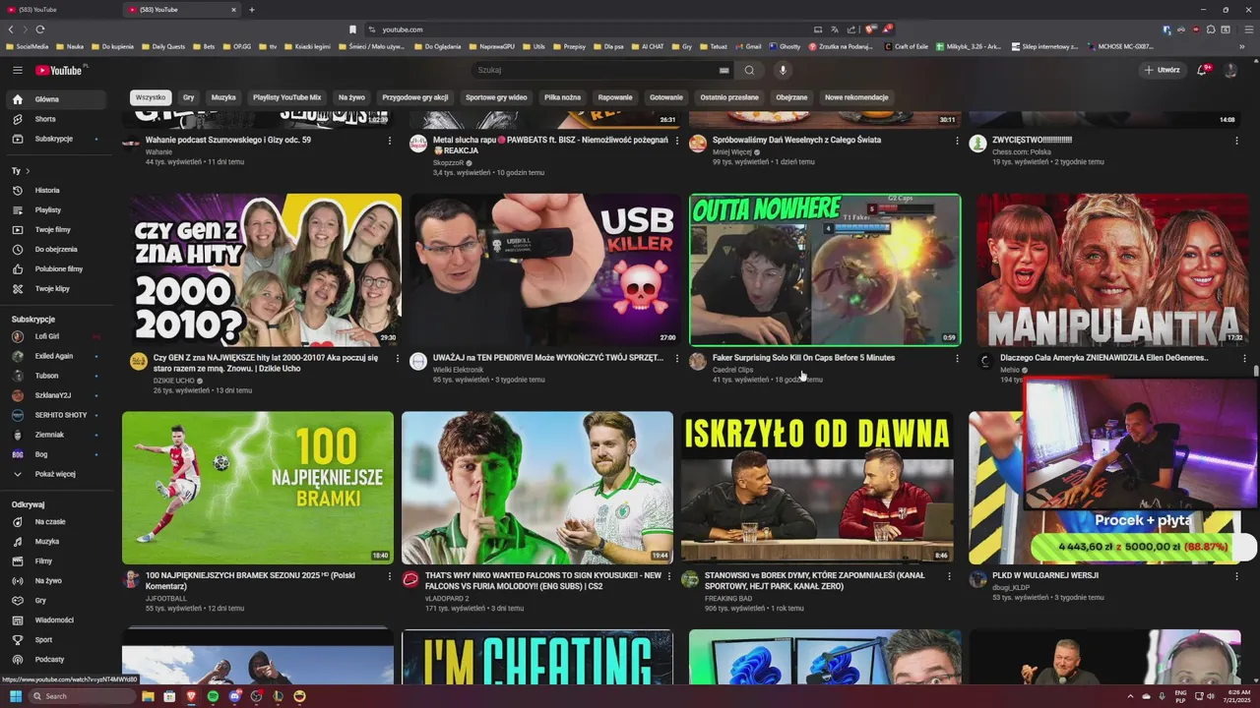This screenshot has width=1260, height=708.
Task: Open File Explorer from the taskbar
Action: coord(148,696)
